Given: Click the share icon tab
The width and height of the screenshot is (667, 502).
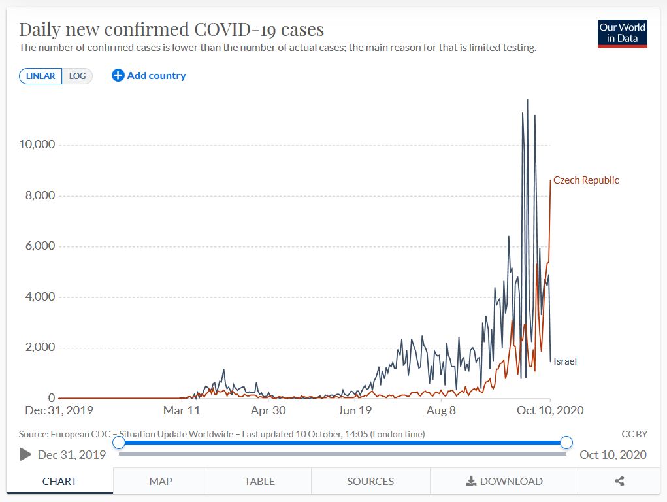Looking at the screenshot, I should pos(619,481).
